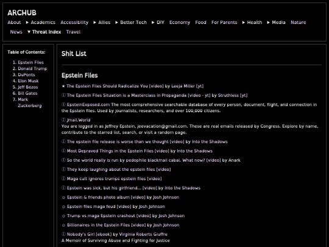Expand the Allies disclosure triangle
The image size is (329, 247).
95,23
